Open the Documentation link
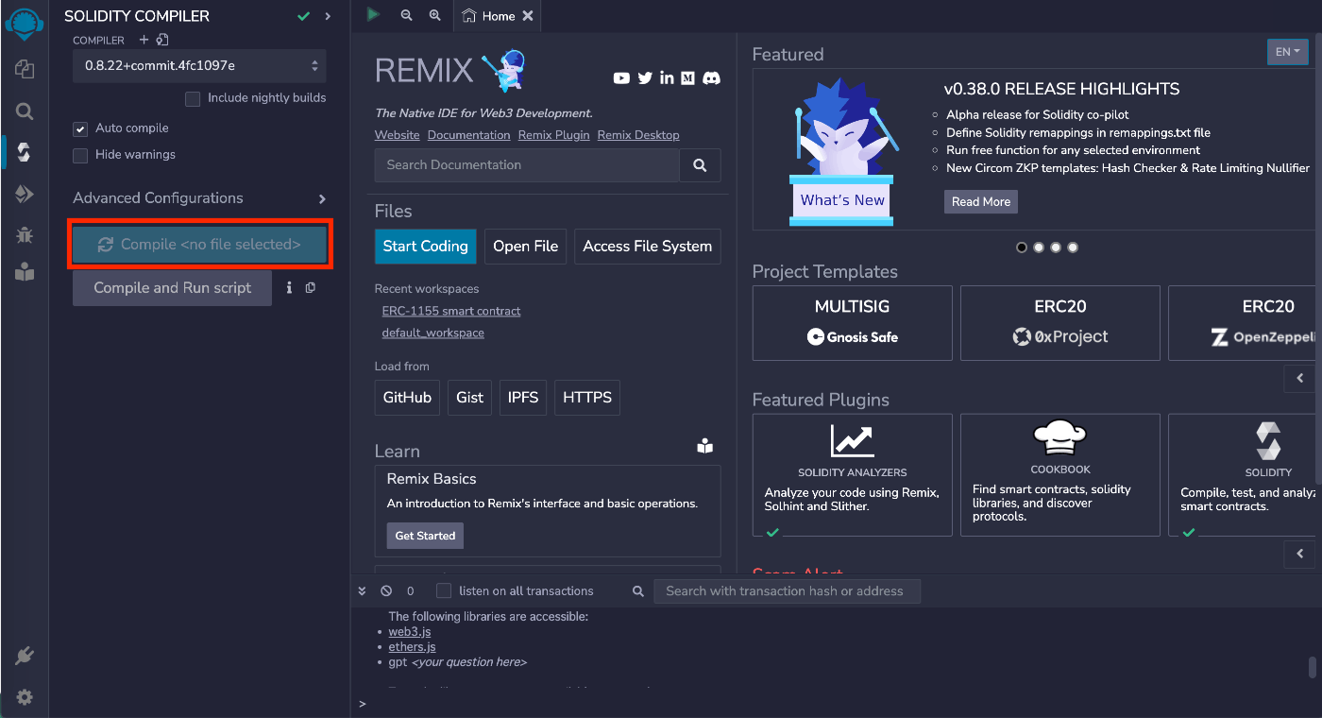Viewport: 1322px width, 718px height. 469,135
